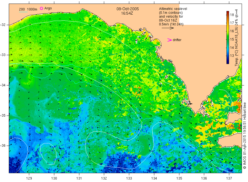This screenshot has width=248, height=182.
Task: Click the longitude axis label 130
Action: pyautogui.click(x=54, y=178)
